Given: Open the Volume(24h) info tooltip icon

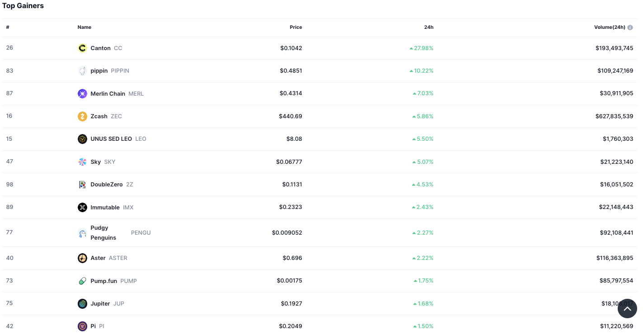Looking at the screenshot, I should point(630,27).
